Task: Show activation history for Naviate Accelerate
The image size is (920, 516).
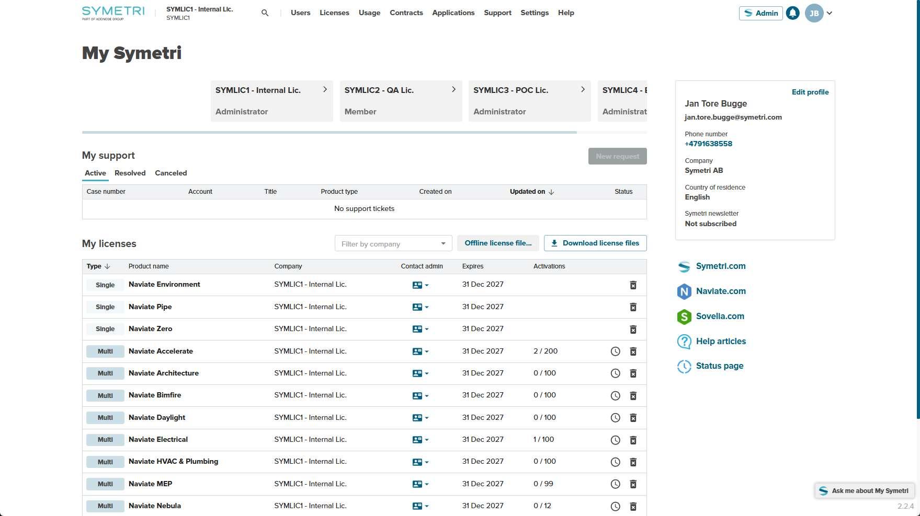Action: pos(616,351)
